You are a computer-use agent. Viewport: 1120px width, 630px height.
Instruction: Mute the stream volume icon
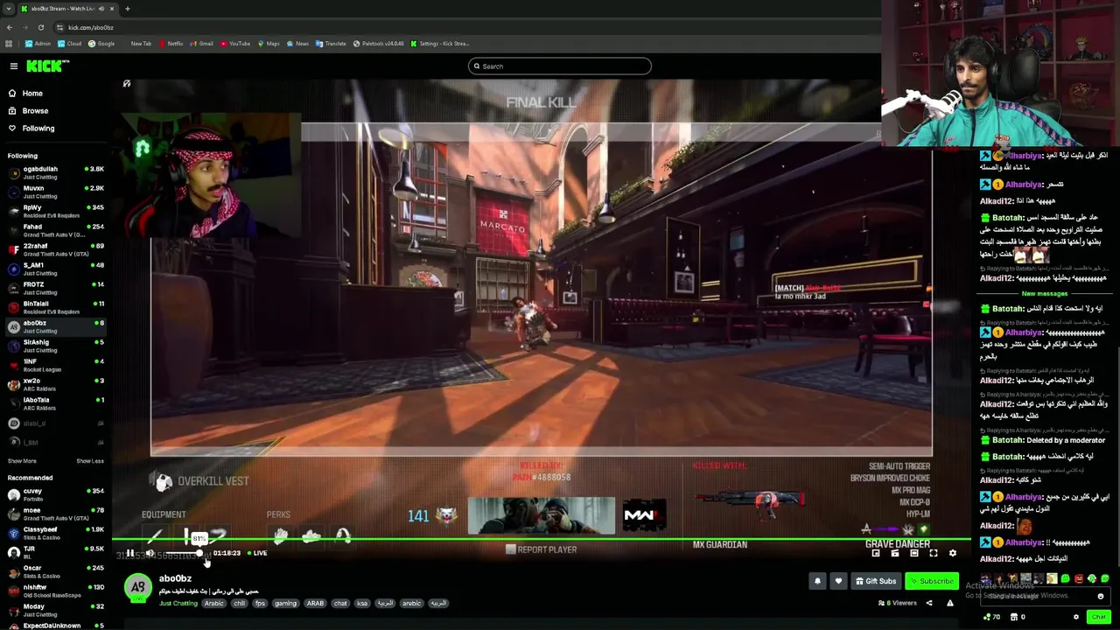pos(150,553)
